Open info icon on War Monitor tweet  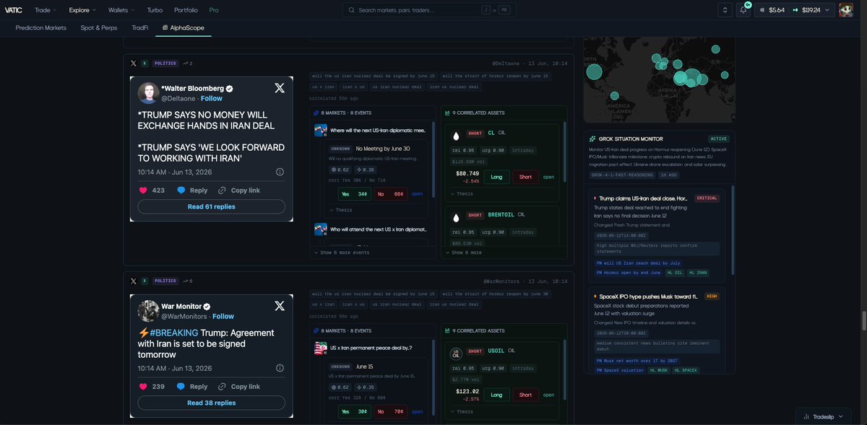click(280, 368)
